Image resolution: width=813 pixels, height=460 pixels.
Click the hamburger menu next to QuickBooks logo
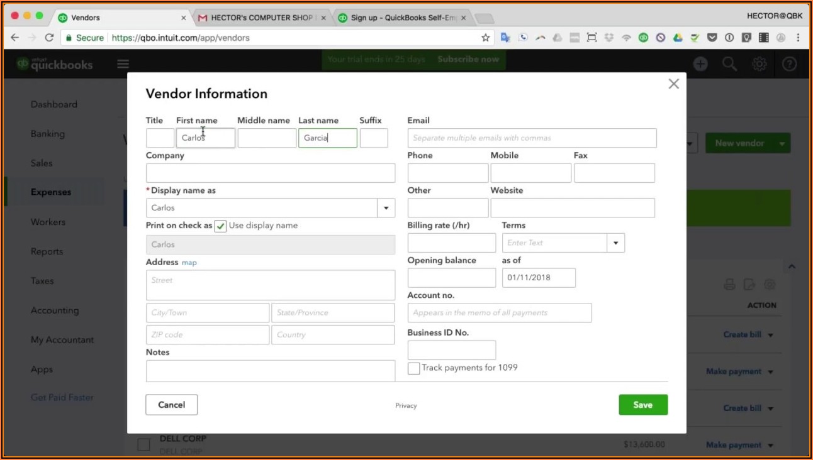(x=123, y=63)
